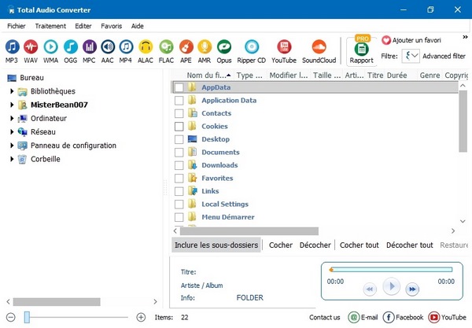
Task: Open the Fichier menu
Action: (17, 26)
